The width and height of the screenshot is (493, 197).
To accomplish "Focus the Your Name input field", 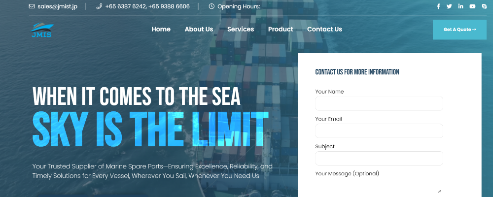I will tap(379, 104).
